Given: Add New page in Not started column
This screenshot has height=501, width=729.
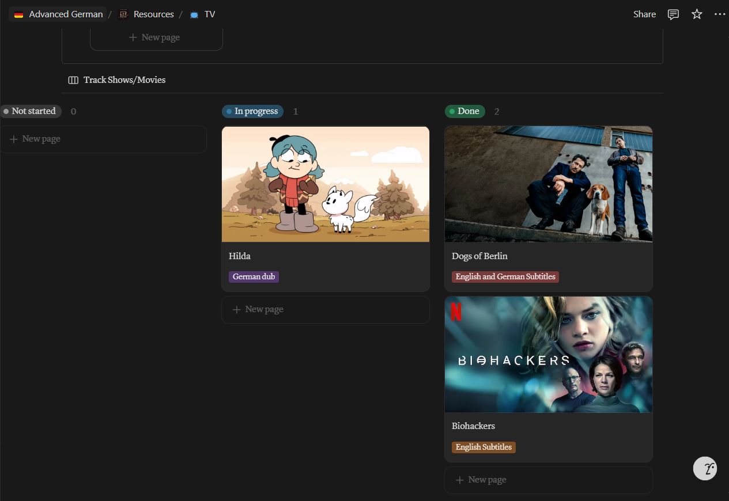Looking at the screenshot, I should 103,139.
